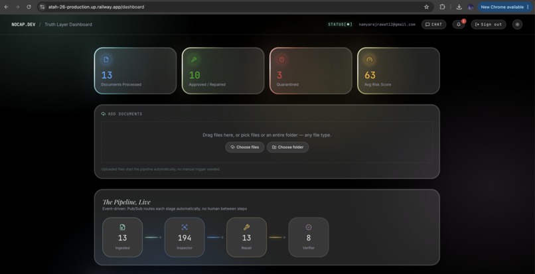Click the browser back arrow
The height and width of the screenshot is (274, 535).
click(6, 7)
